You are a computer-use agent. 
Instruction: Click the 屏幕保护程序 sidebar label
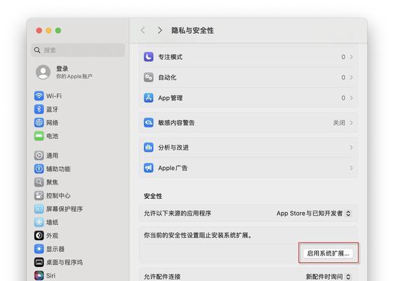click(65, 209)
